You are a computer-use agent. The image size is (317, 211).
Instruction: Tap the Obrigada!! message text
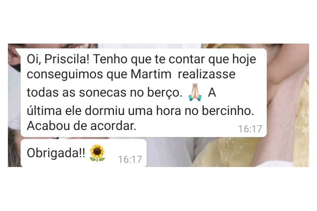point(56,153)
